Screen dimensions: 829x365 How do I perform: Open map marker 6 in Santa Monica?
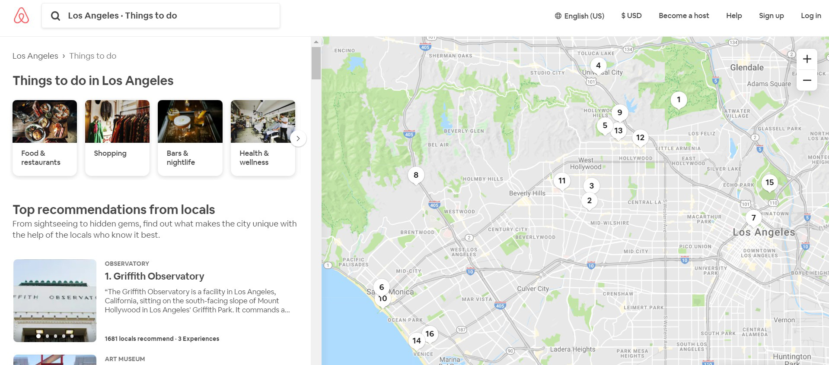point(381,287)
